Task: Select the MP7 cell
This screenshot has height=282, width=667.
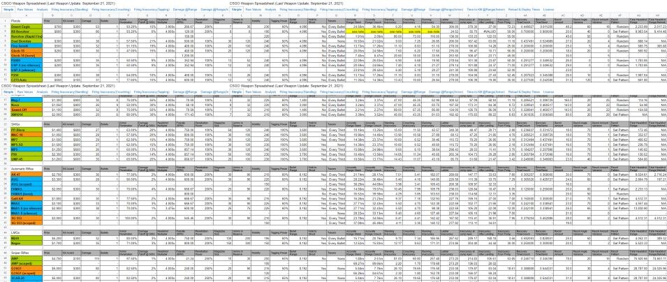Action: [26, 139]
